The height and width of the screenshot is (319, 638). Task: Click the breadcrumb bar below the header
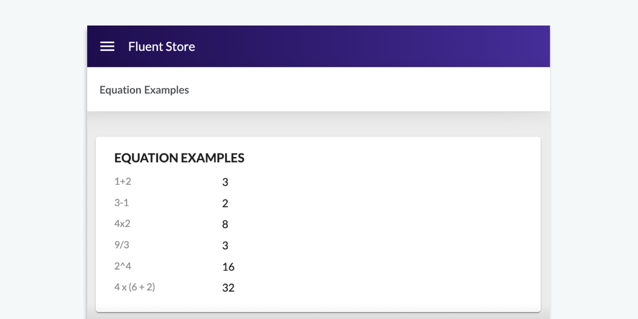click(x=372, y=89)
